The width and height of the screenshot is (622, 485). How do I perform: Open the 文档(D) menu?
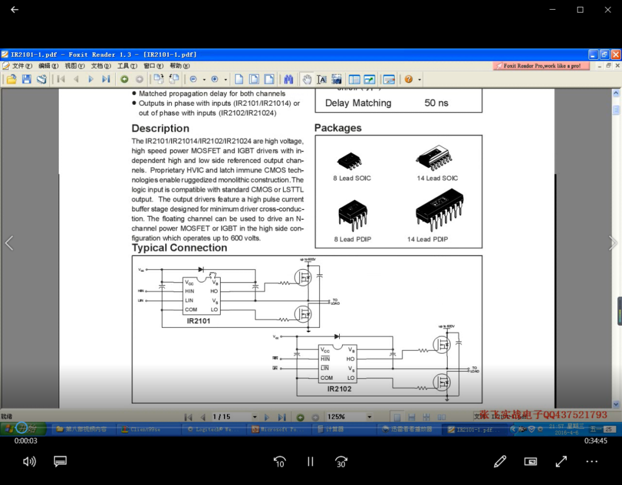click(101, 66)
